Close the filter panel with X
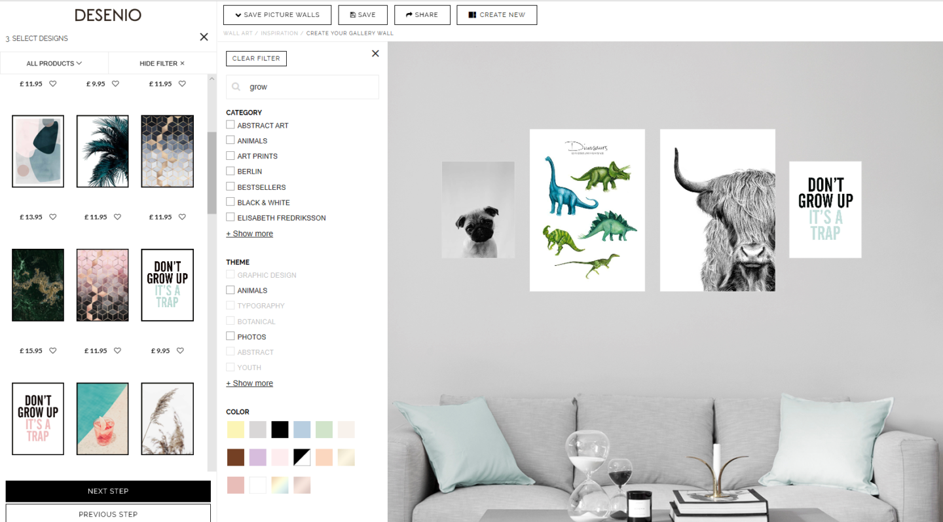The height and width of the screenshot is (522, 943). 375,54
